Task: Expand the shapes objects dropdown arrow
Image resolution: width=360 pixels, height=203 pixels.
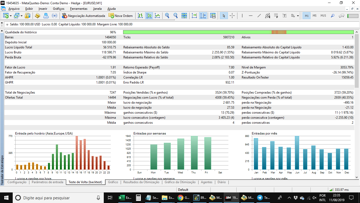Action: pos(298,16)
